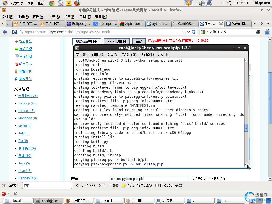This screenshot has width=272, height=204.
Task: Click terminal scrollbar down arrow
Action: [246, 165]
